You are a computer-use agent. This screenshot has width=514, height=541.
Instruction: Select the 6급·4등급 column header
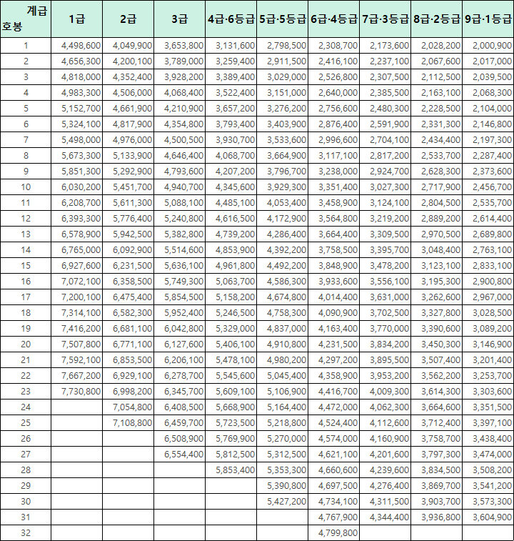point(334,19)
